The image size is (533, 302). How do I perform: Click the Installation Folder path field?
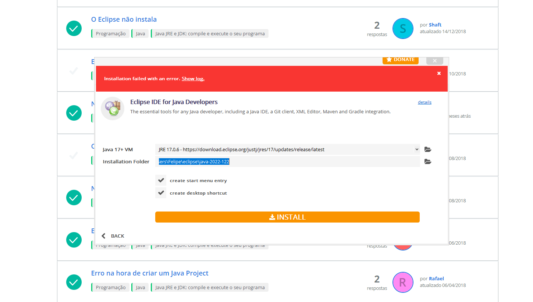tap(287, 161)
